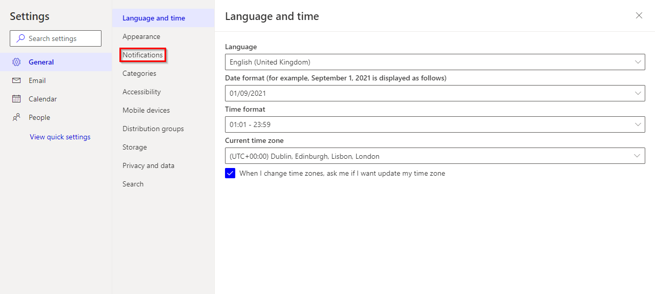Click the General gear icon
655x294 pixels.
pyautogui.click(x=16, y=62)
